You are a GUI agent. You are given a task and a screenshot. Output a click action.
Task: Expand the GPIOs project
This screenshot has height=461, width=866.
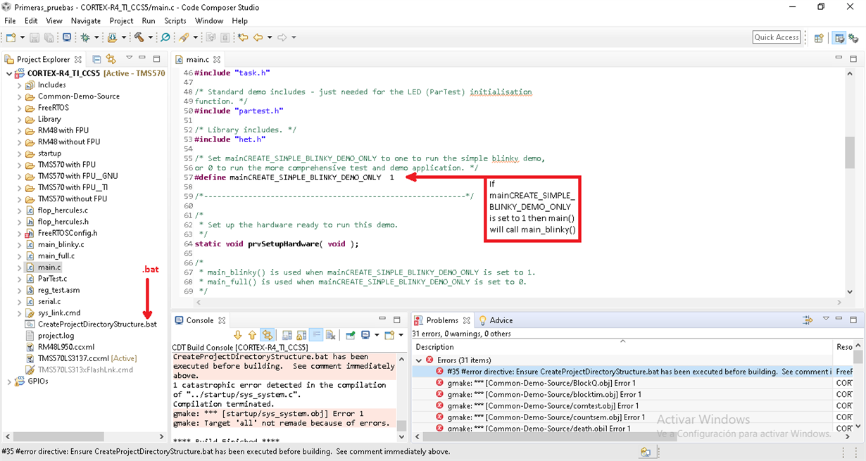pyautogui.click(x=9, y=381)
